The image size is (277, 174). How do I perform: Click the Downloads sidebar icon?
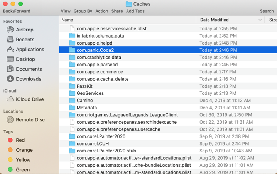click(10, 79)
